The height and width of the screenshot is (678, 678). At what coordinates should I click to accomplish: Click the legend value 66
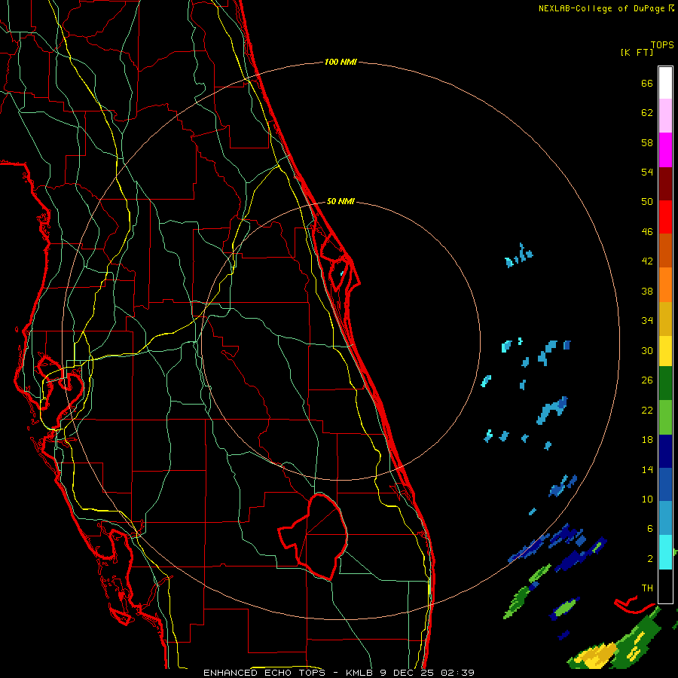click(647, 83)
